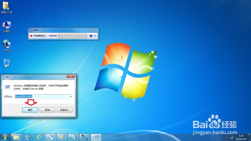This screenshot has width=251, height=141.
Task: Click the 打开 text field with SoundRecorder
Action: point(42,97)
